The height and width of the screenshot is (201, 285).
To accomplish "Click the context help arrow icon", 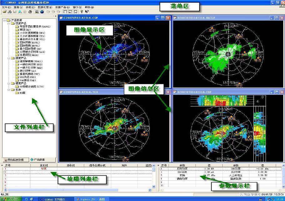I will (x=87, y=12).
